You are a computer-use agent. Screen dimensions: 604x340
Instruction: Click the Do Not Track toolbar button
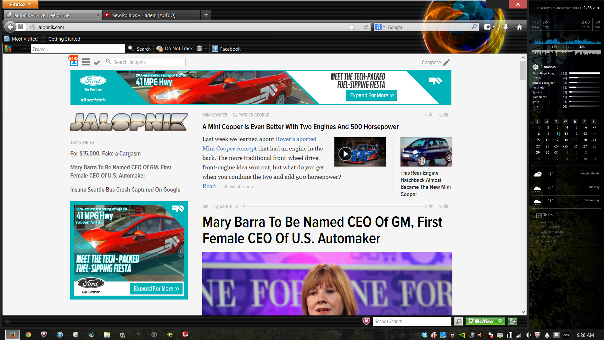(175, 48)
